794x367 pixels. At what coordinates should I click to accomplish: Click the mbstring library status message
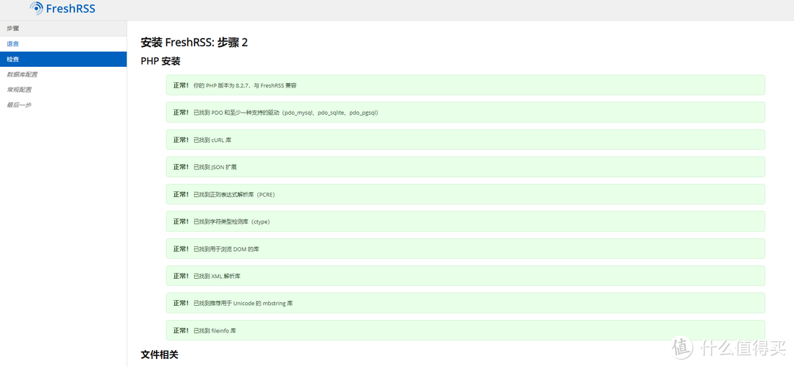coord(465,303)
